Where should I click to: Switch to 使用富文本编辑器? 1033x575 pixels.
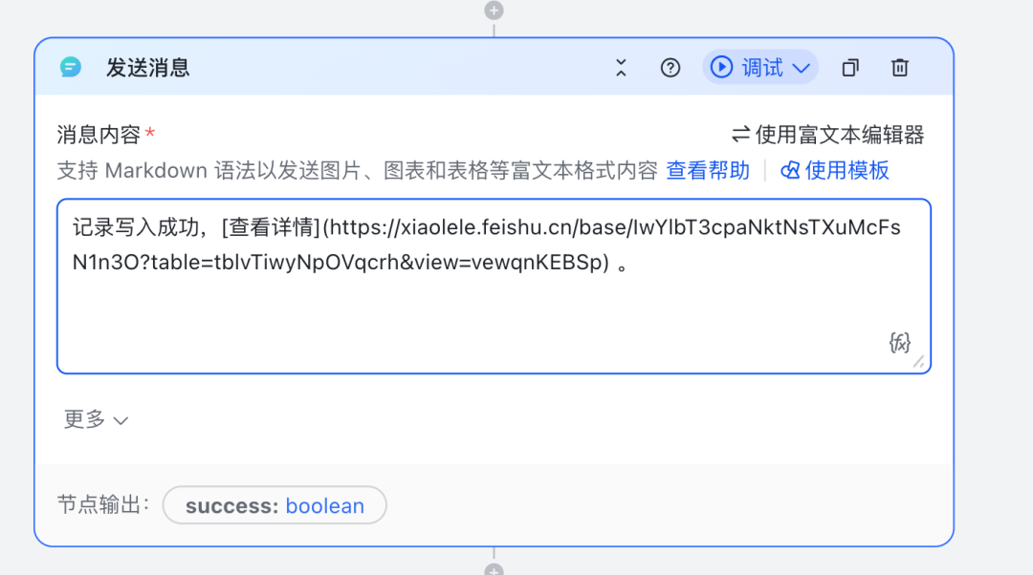click(827, 135)
